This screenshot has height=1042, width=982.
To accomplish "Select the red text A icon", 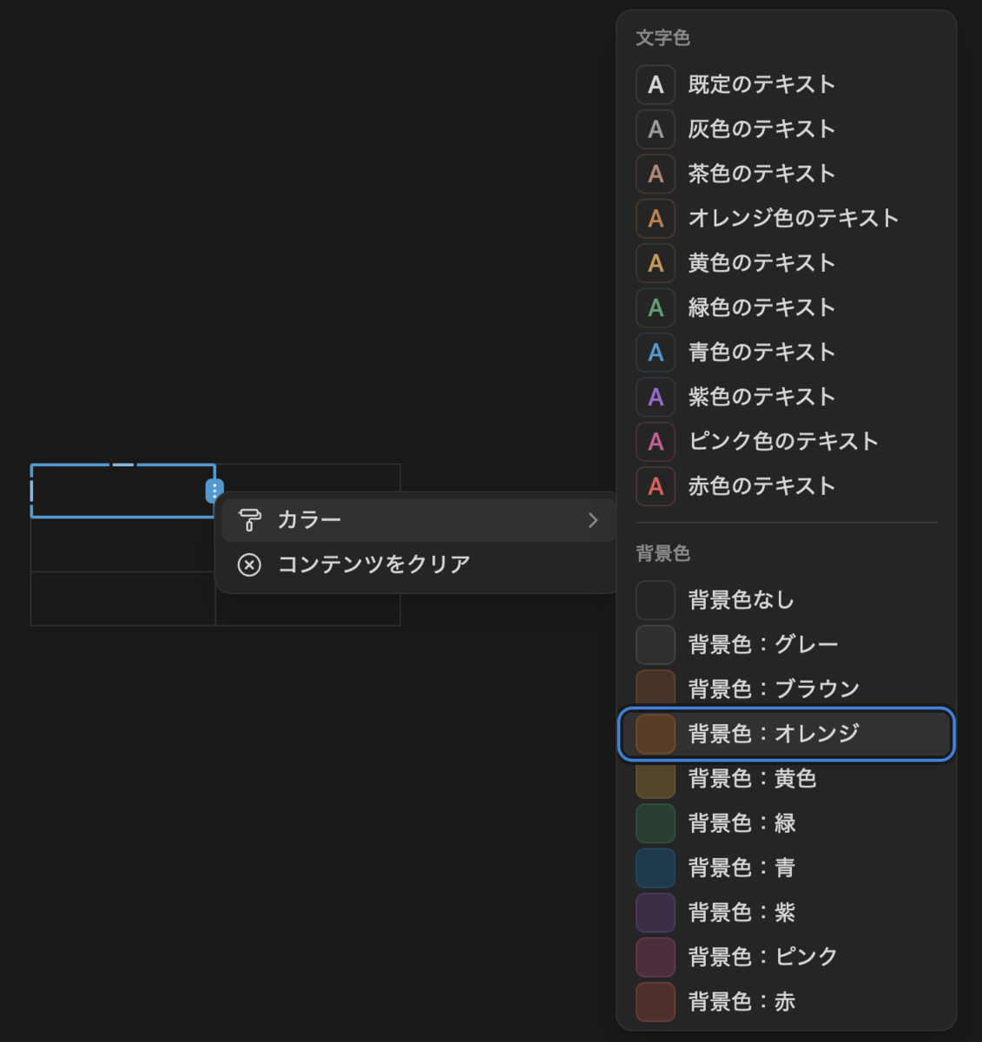I will (x=656, y=486).
